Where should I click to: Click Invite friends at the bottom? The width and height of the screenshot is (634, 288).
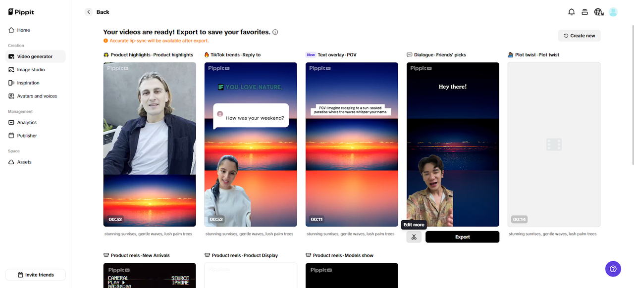(x=35, y=274)
